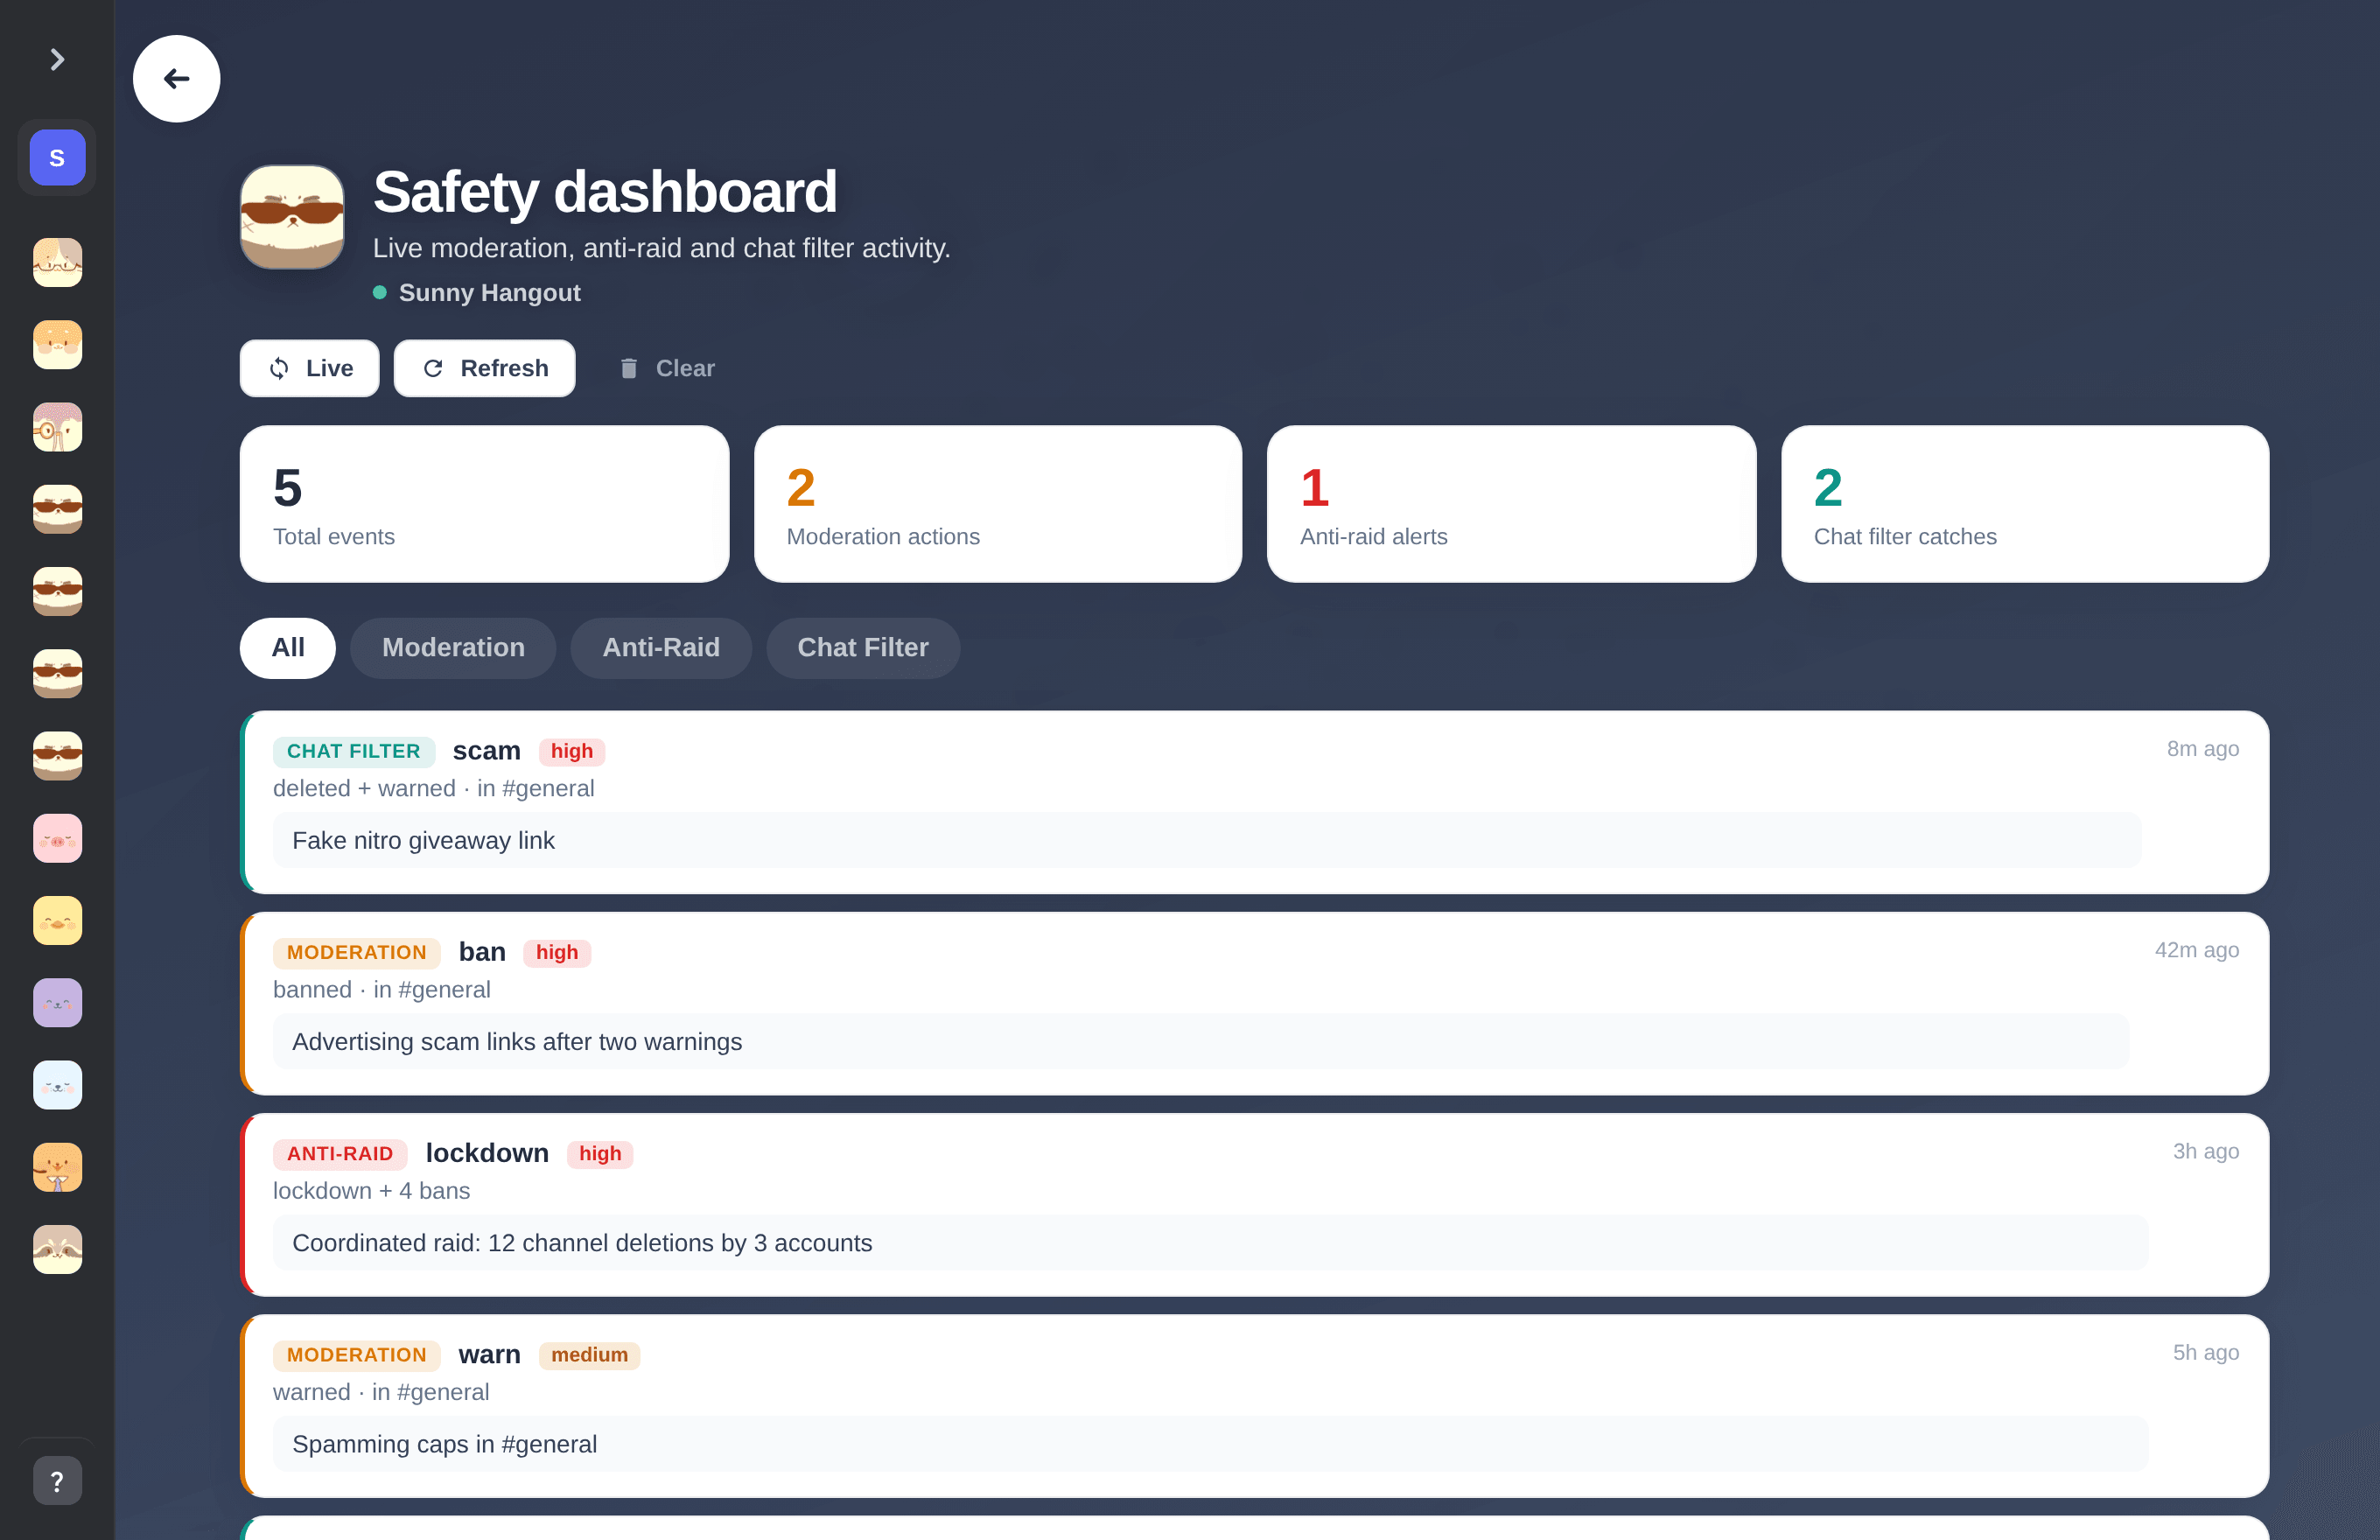Select the yellow chick avatar

coord(57,920)
